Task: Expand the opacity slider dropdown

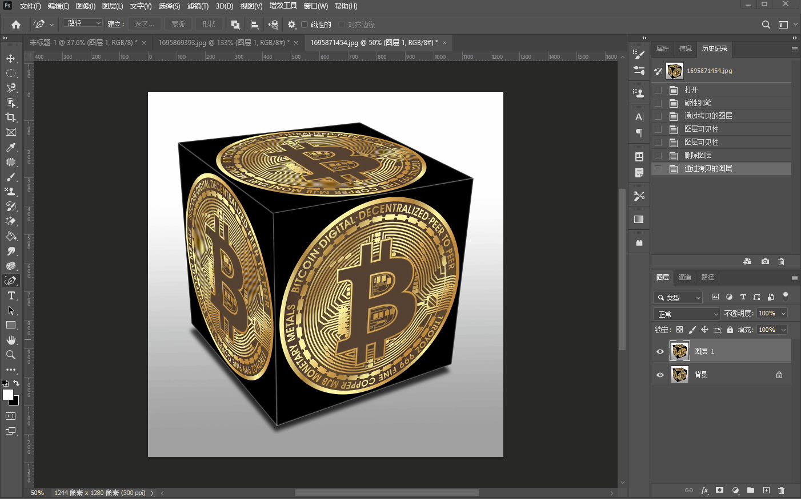Action: 784,313
